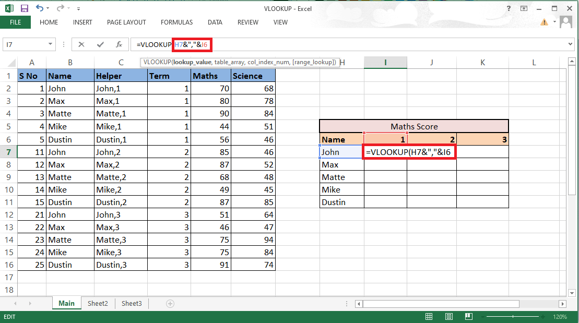Viewport: 579px width, 323px height.
Task: Open Excel Help question mark icon
Action: [509, 8]
